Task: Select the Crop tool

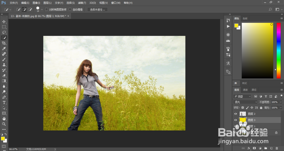Action: [4, 43]
